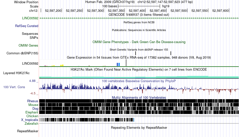Image resolution: width=239 pixels, height=137 pixels.
Task: Select the Common dbSNP(155) track label
Action: click(22, 53)
